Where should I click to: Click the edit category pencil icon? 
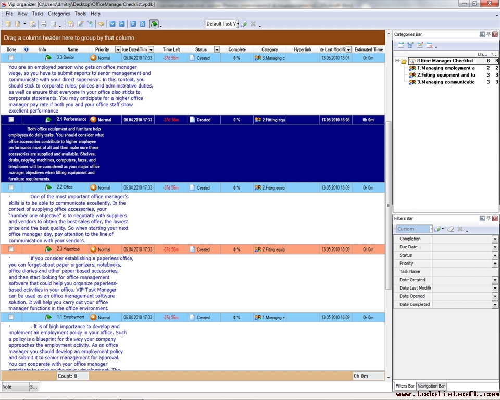[x=420, y=45]
